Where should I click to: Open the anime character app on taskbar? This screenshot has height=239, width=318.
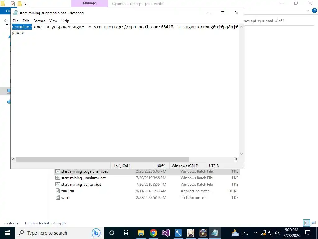click(x=190, y=233)
